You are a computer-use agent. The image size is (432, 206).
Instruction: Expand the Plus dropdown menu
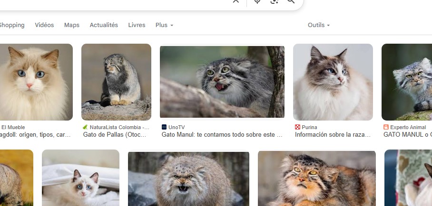coord(164,25)
